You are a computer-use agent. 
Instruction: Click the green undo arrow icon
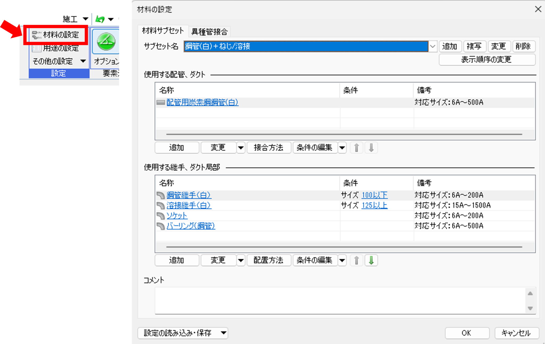[100, 19]
